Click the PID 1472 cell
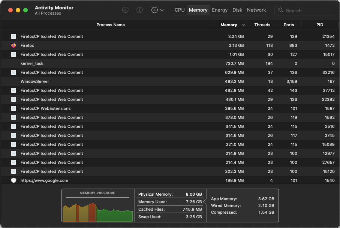 [x=330, y=45]
